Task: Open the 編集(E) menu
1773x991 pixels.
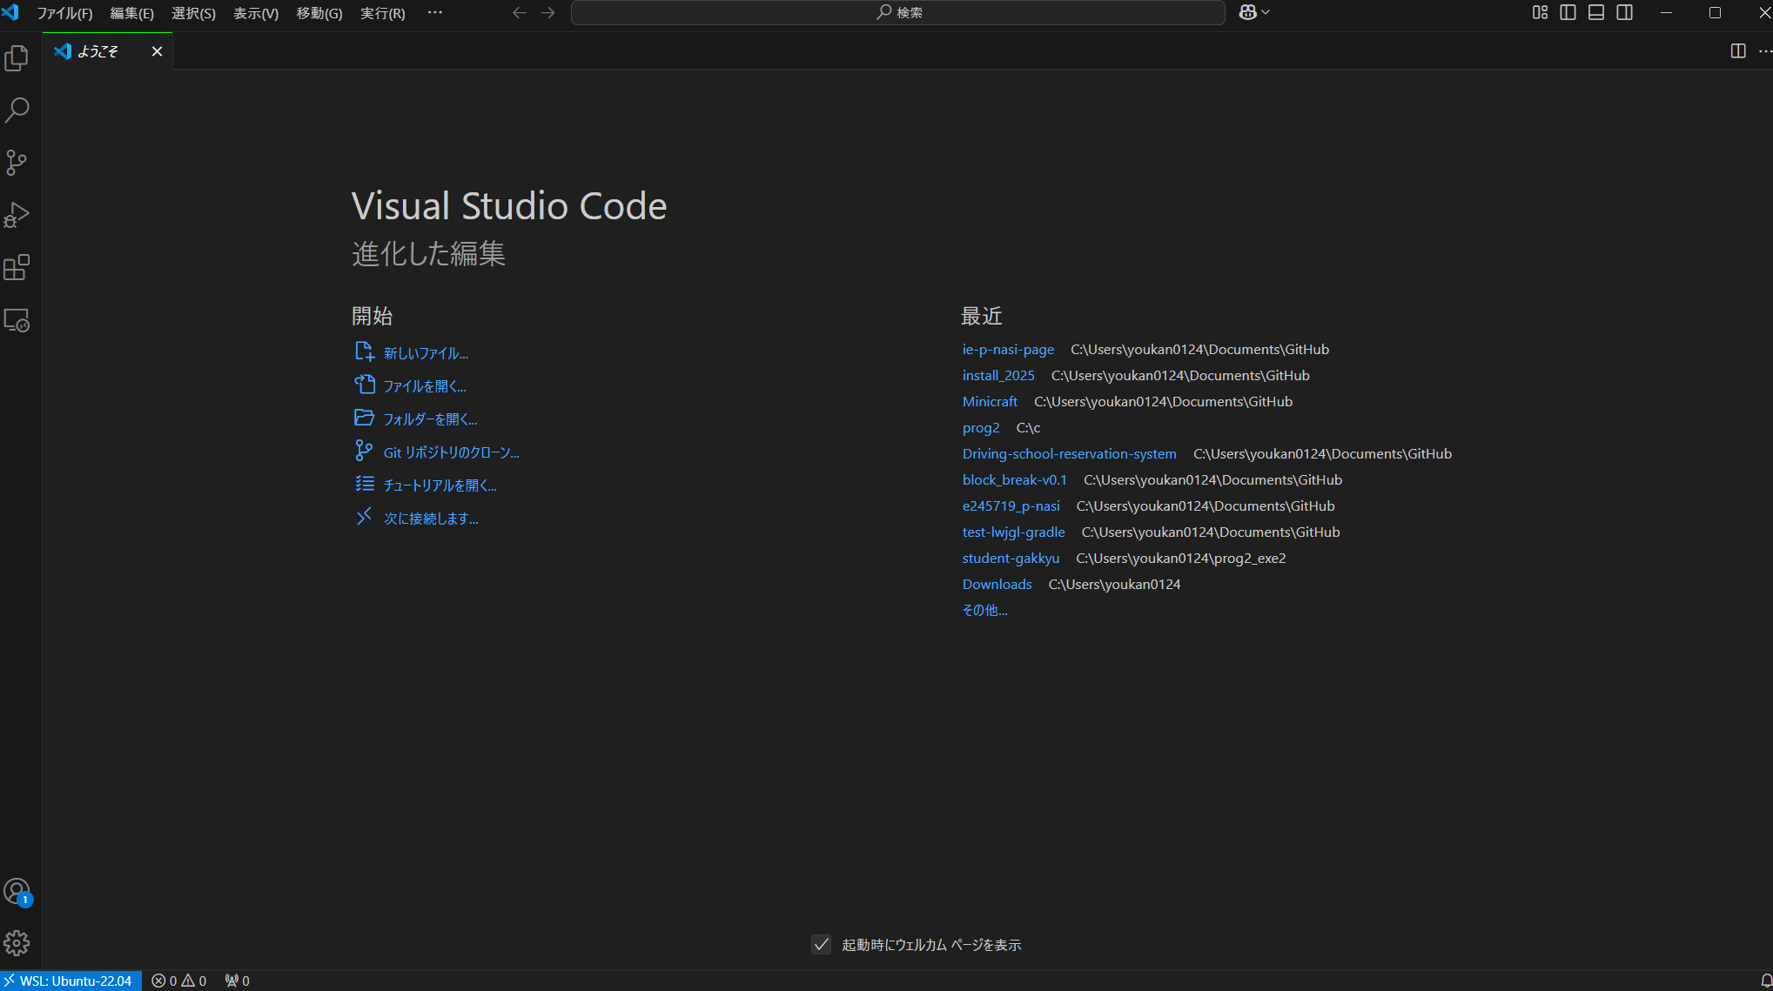Action: pos(131,13)
